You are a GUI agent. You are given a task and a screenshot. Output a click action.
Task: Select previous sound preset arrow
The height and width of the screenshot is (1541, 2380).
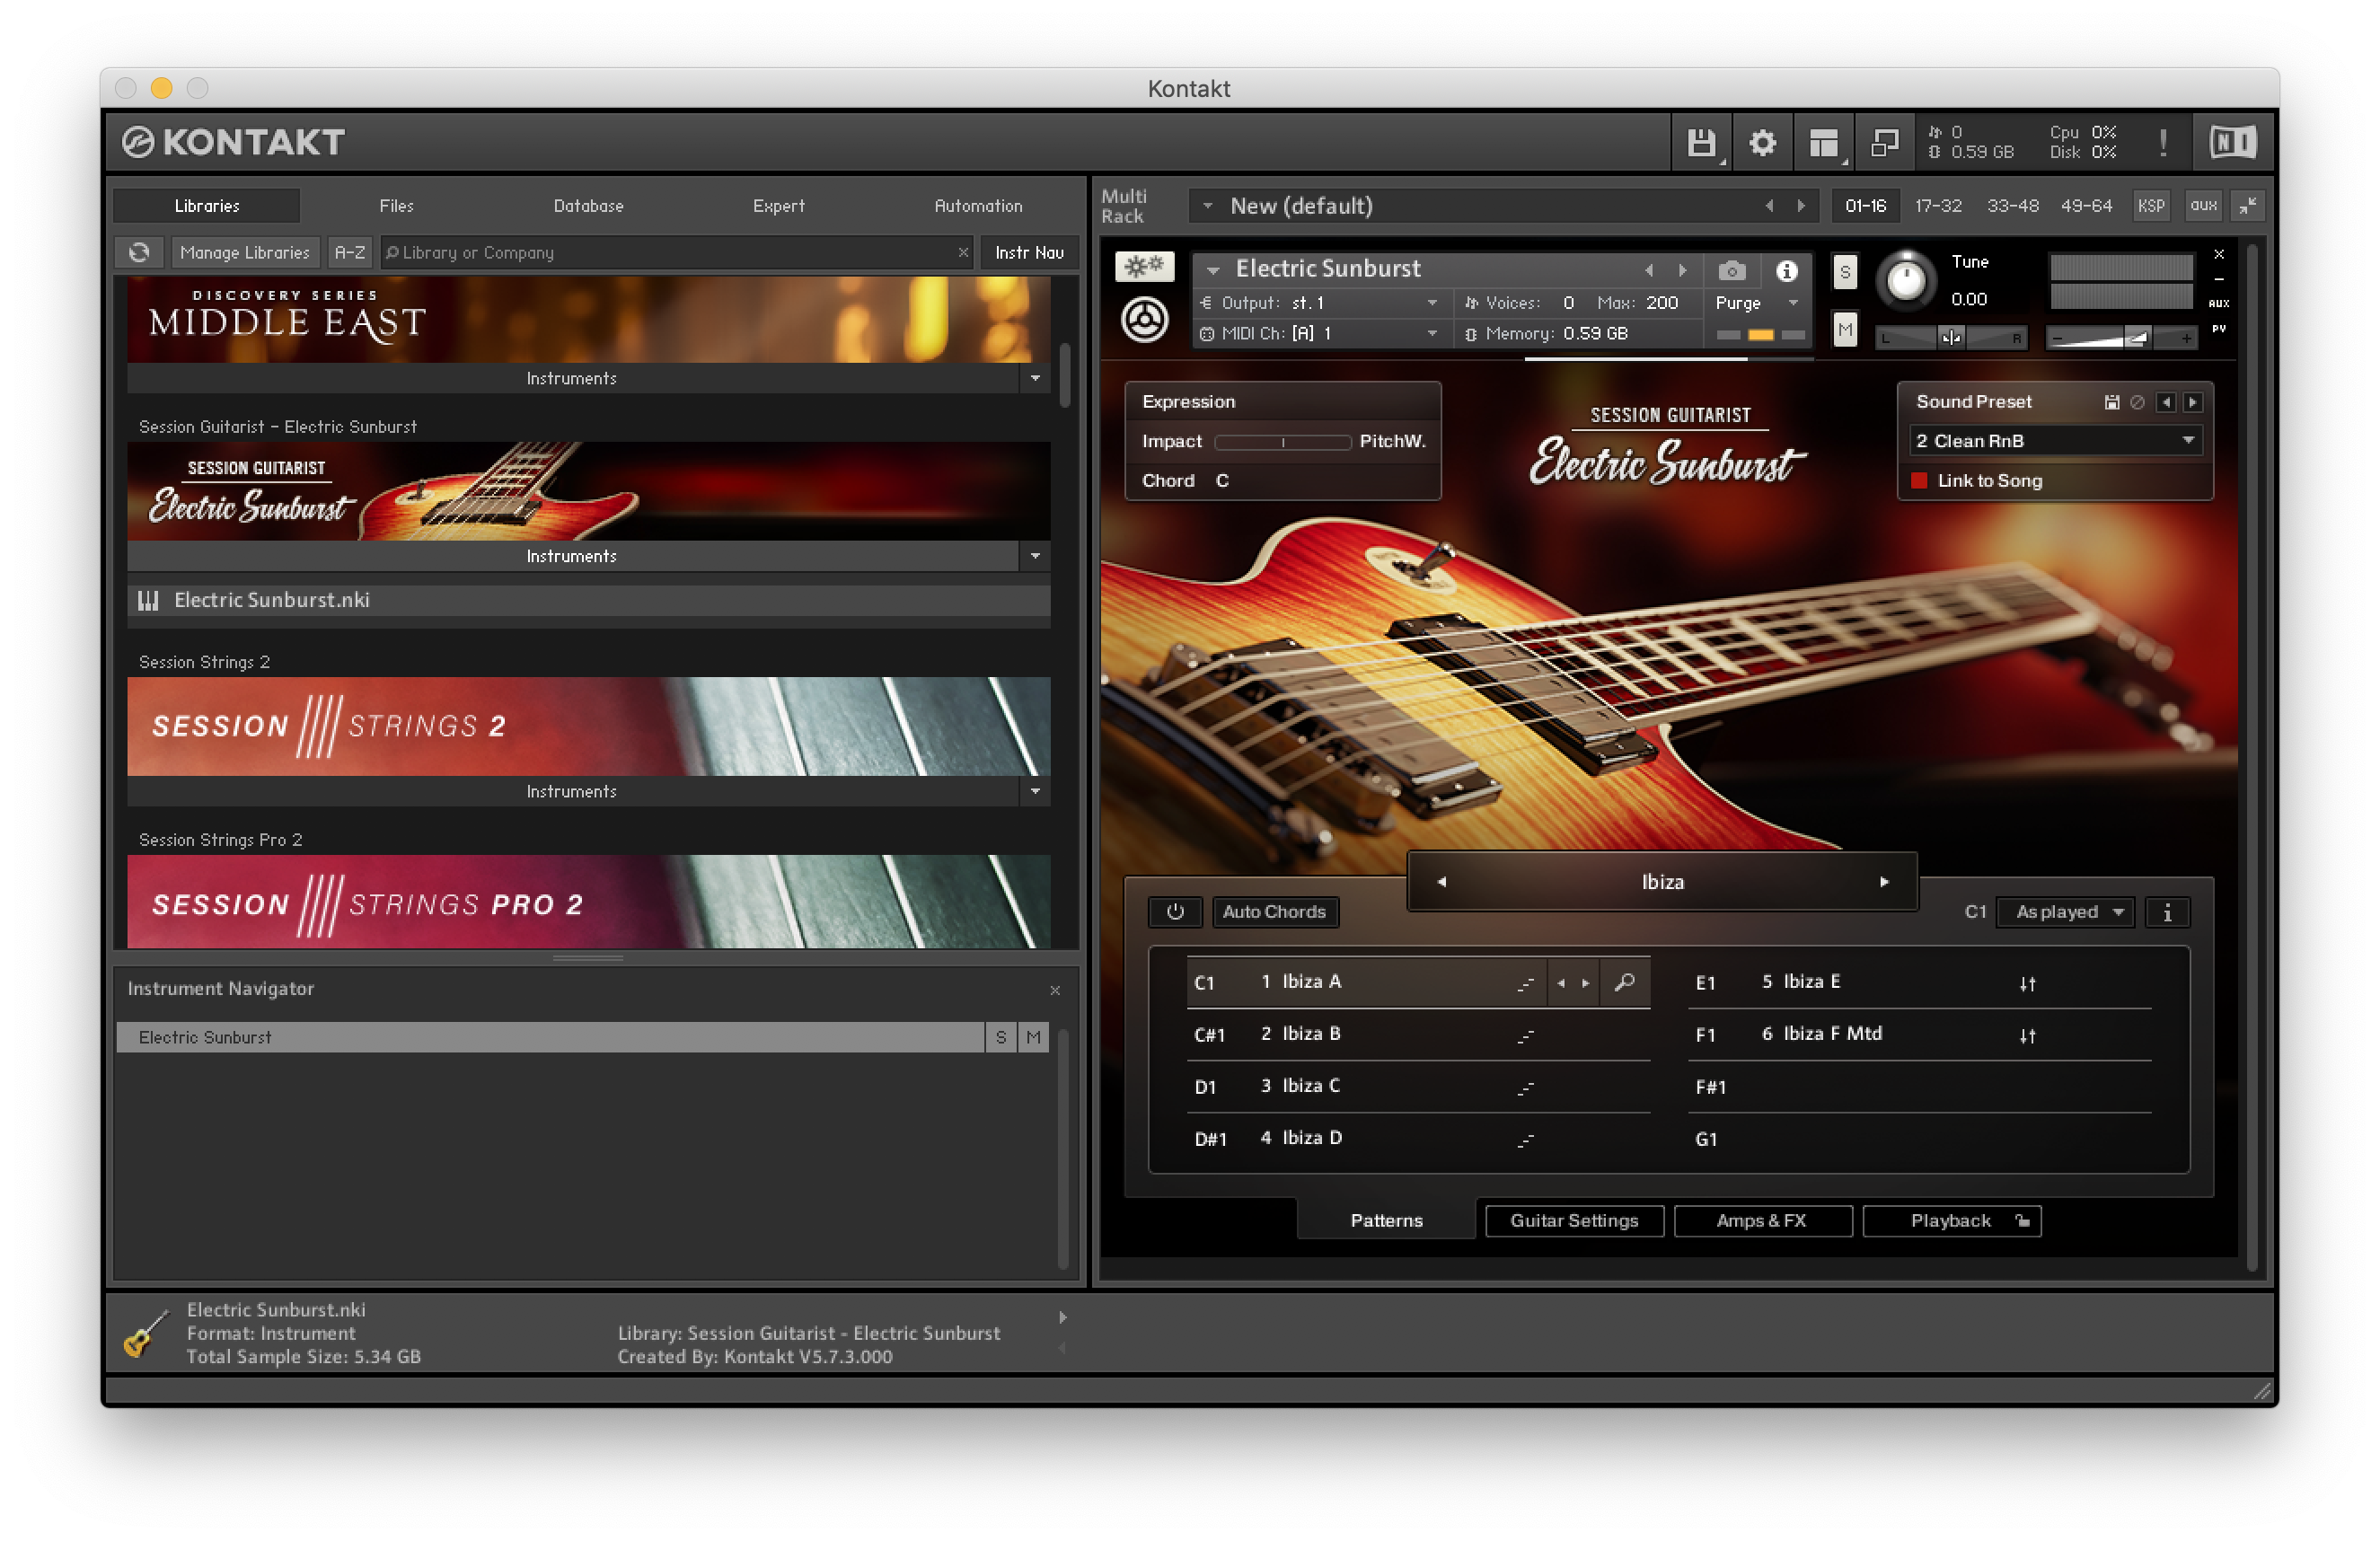click(x=2166, y=402)
